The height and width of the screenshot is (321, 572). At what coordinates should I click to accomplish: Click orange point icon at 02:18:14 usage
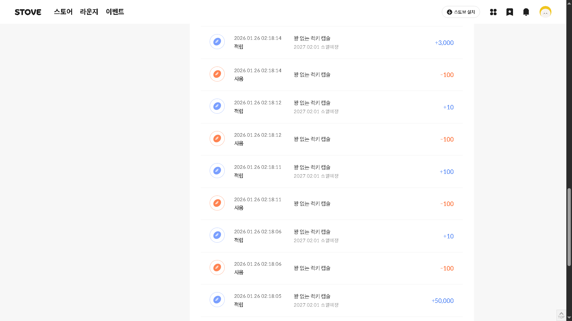pyautogui.click(x=217, y=74)
